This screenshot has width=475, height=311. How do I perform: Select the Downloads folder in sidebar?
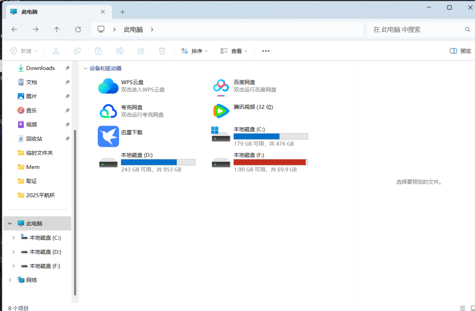tap(40, 68)
